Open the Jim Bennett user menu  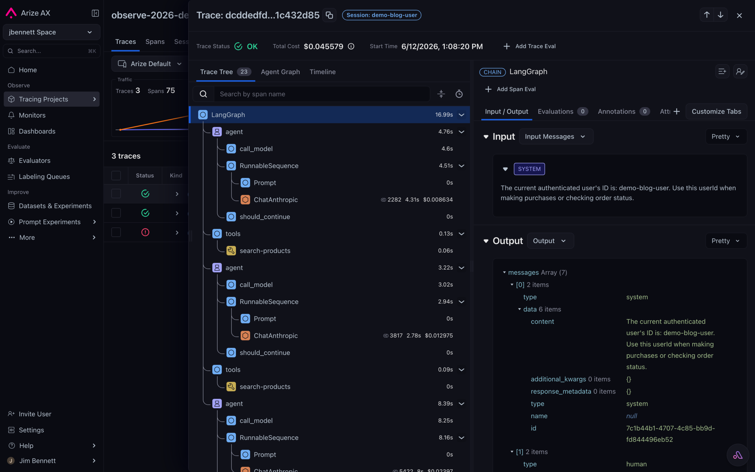tap(52, 461)
